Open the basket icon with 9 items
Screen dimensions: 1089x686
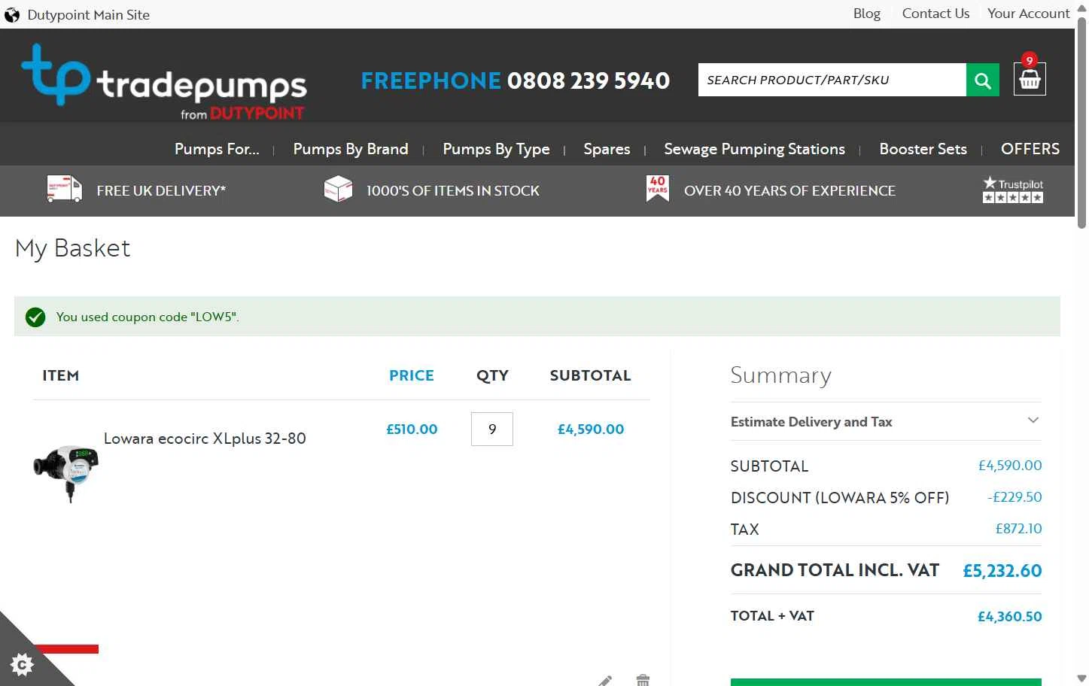point(1030,78)
